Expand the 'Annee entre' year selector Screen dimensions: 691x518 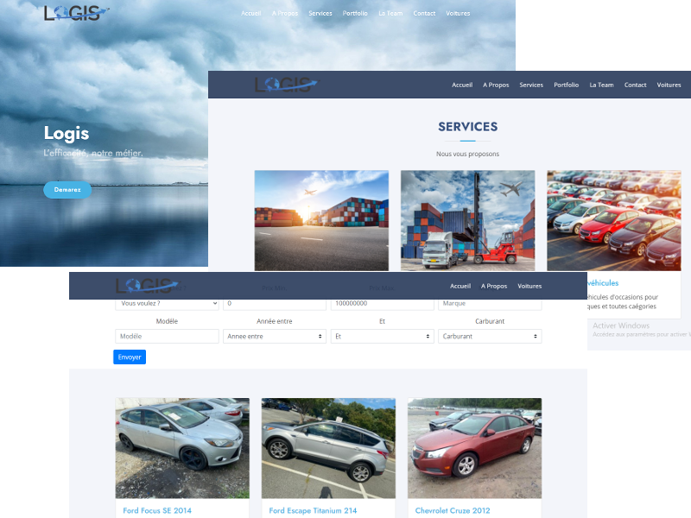pos(274,337)
